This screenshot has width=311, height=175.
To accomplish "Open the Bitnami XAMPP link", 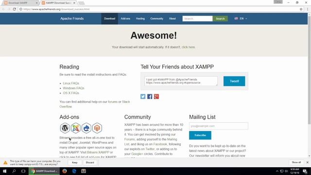I will (98, 152).
